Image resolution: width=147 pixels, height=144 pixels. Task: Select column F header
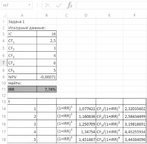(x=135, y=15)
